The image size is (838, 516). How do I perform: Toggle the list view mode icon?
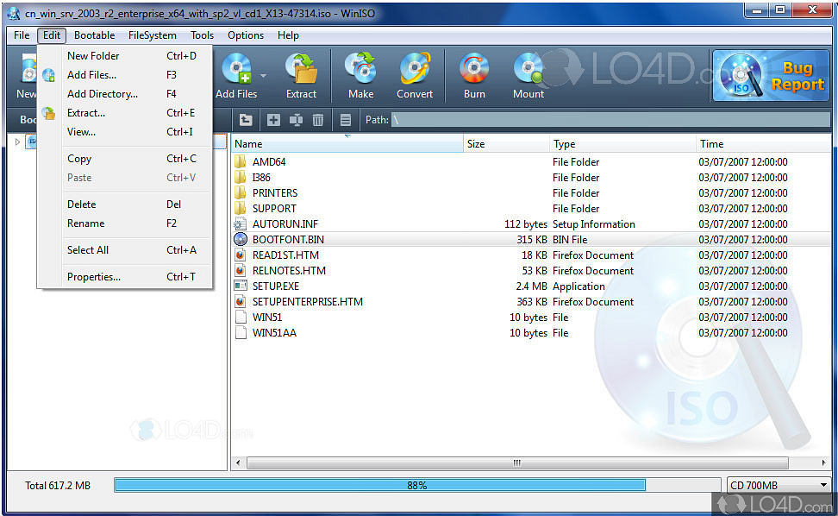346,120
